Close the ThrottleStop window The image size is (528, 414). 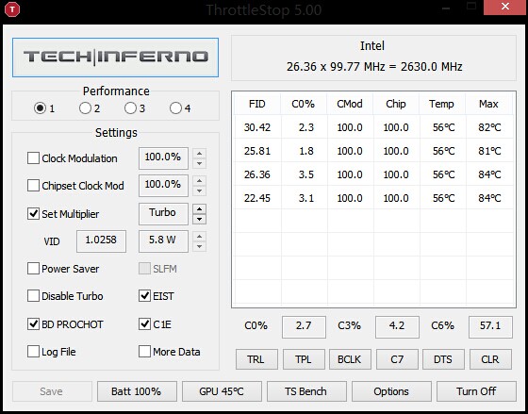(505, 7)
